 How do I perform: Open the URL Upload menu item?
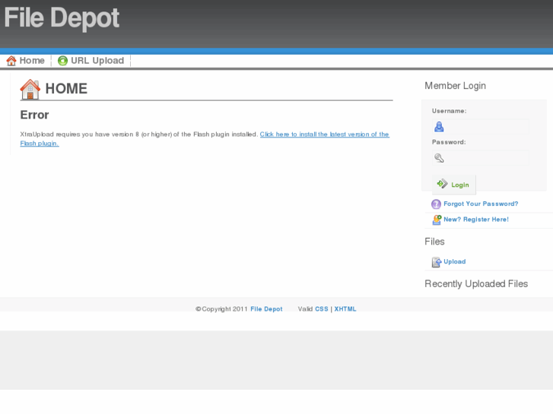coord(91,61)
